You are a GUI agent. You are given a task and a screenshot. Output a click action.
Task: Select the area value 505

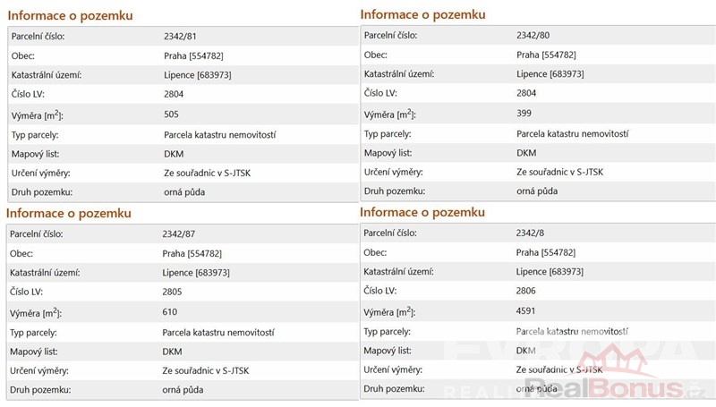(171, 114)
